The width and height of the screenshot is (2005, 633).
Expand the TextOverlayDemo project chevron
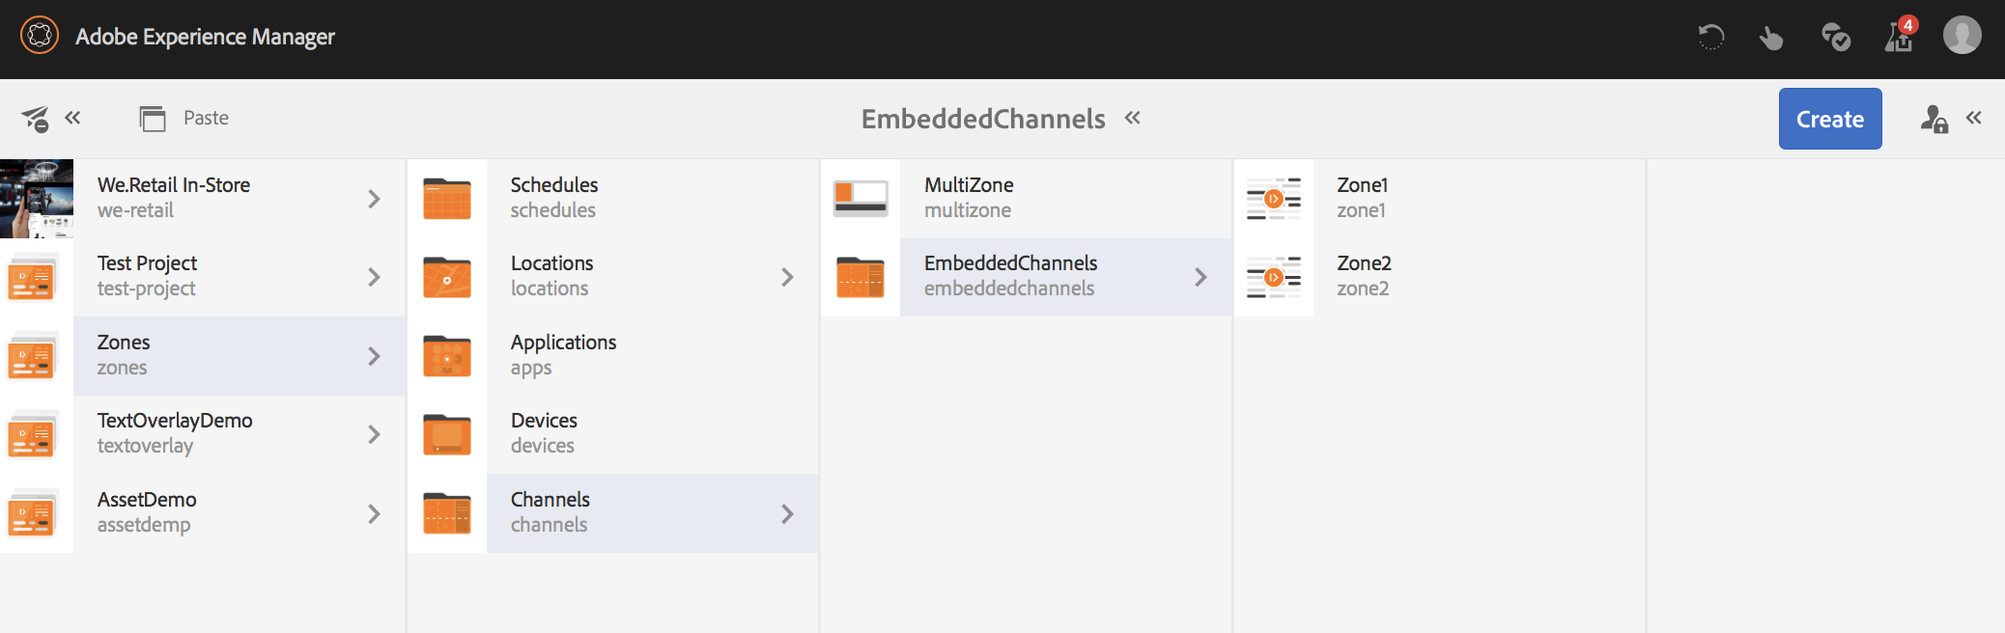(x=374, y=434)
